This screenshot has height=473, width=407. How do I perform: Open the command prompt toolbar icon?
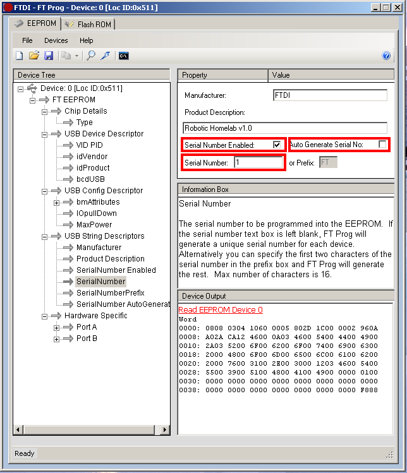pyautogui.click(x=124, y=56)
